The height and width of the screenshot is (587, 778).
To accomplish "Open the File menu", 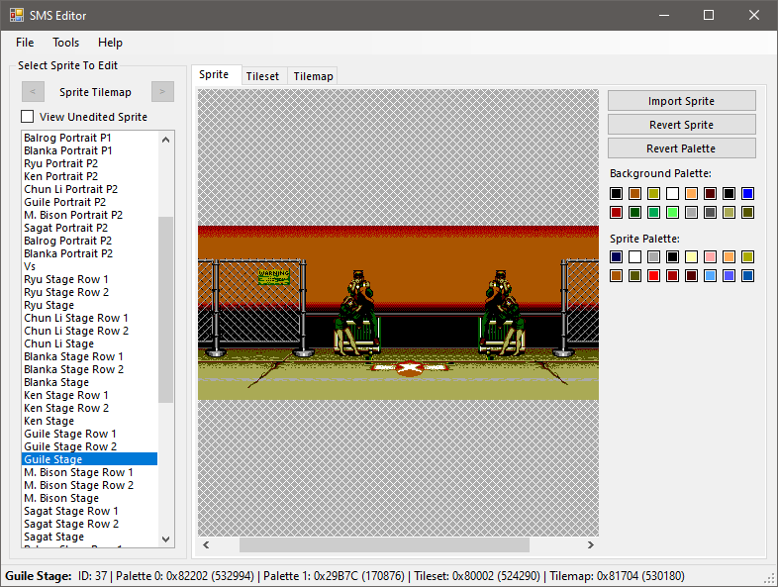I will tap(25, 43).
